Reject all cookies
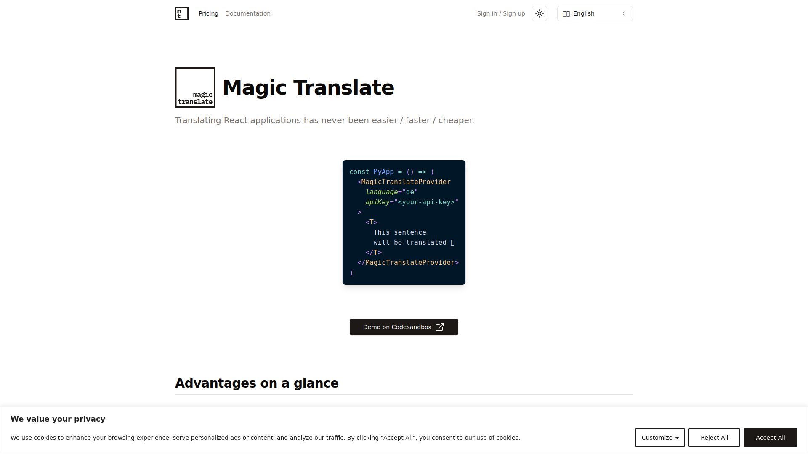The image size is (808, 454). click(x=714, y=437)
